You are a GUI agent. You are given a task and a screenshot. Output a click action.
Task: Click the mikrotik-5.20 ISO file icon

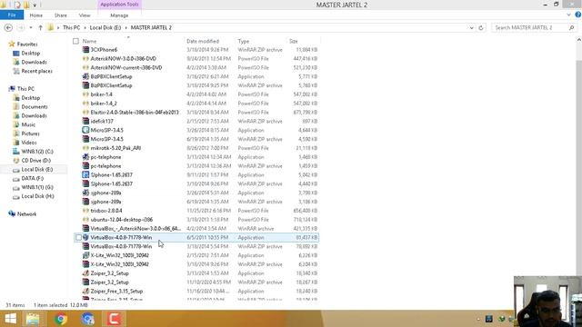tap(85, 148)
